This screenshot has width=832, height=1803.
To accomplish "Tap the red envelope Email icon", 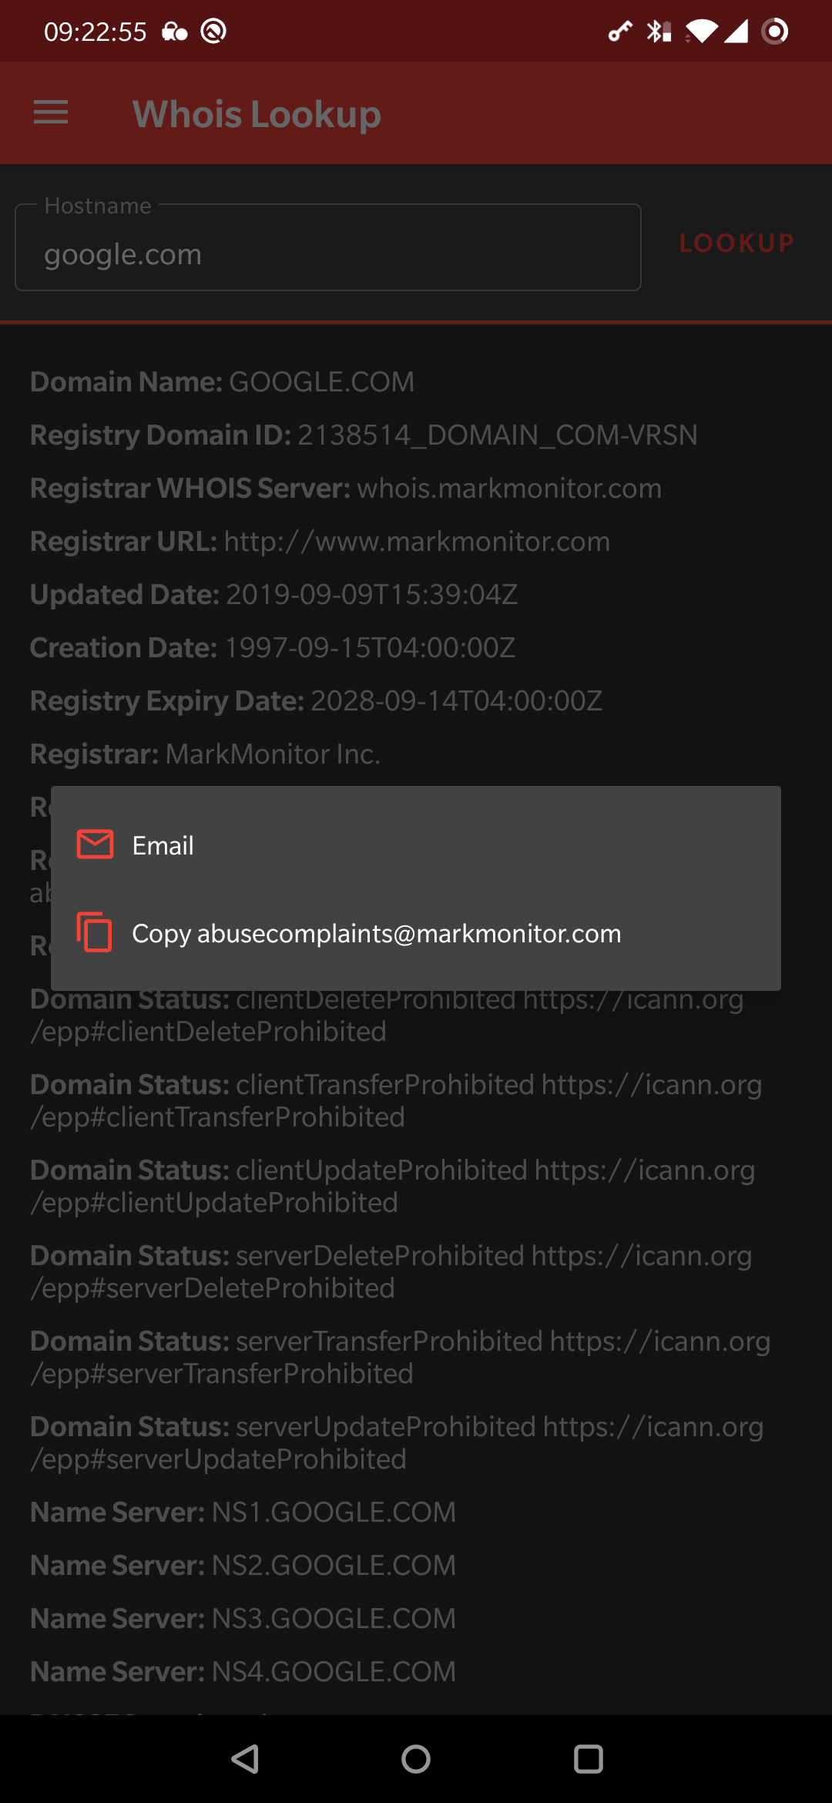I will click(95, 844).
